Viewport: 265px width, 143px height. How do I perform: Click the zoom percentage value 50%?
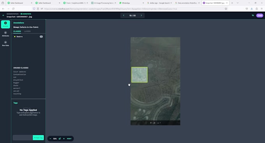[55, 139]
